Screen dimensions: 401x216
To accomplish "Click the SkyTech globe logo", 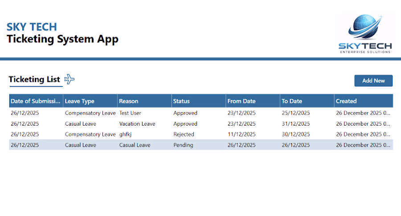I will (365, 33).
